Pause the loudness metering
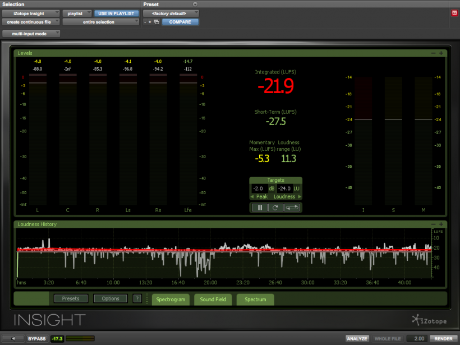The image size is (460, 345). click(x=260, y=208)
